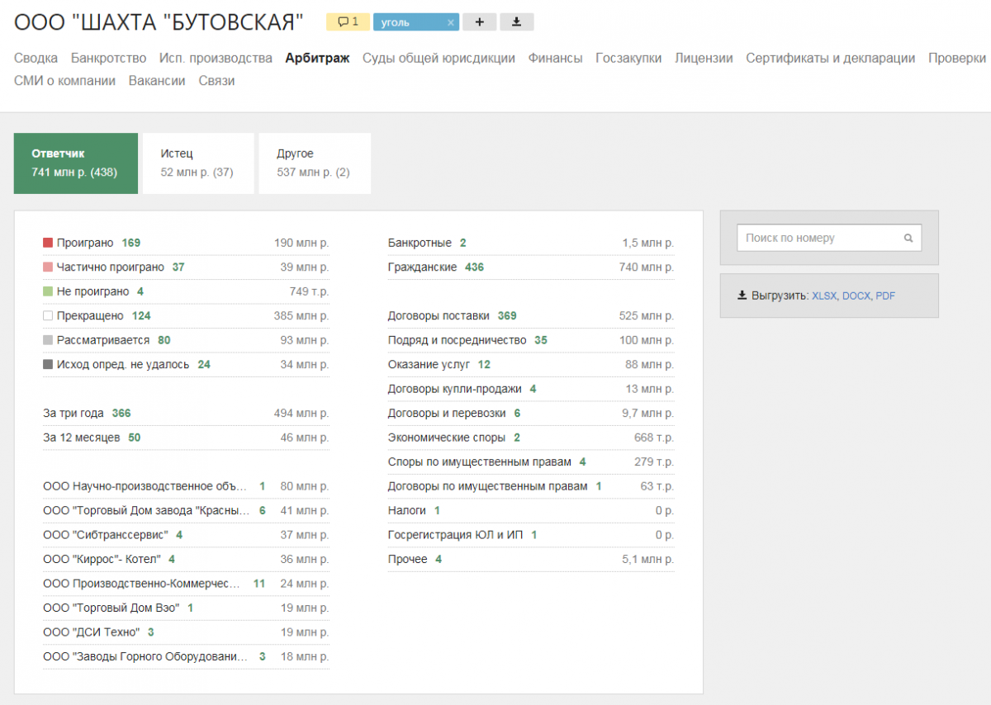Click the pink Частично проиграно color square

[x=48, y=267]
